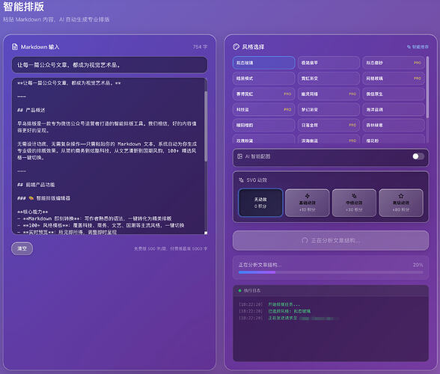Pick the 科技蓝 PRO style
The width and height of the screenshot is (440, 374).
263,110
